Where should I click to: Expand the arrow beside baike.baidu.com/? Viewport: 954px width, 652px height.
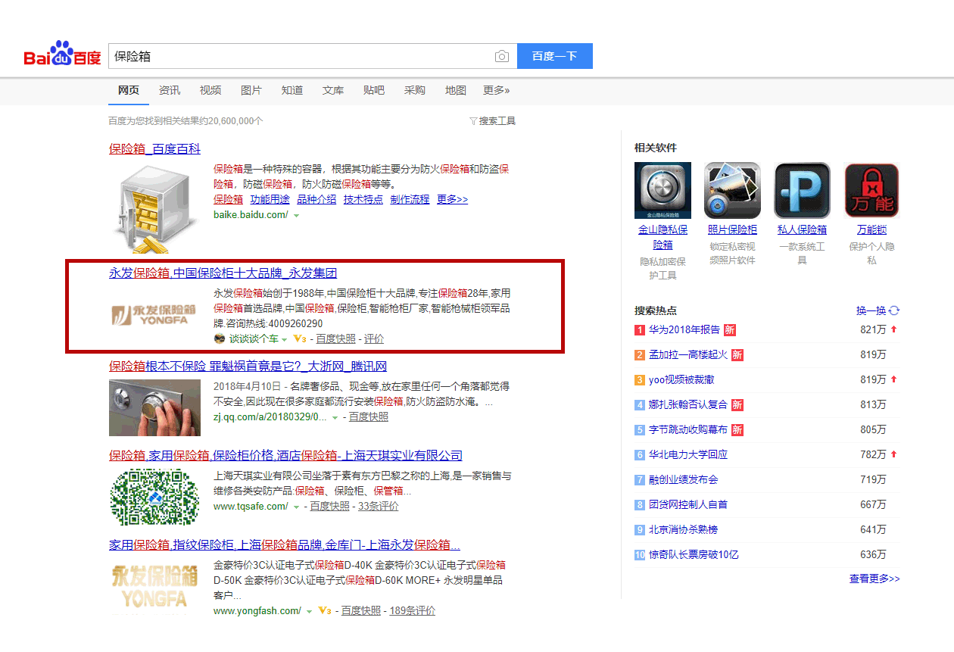click(x=296, y=216)
